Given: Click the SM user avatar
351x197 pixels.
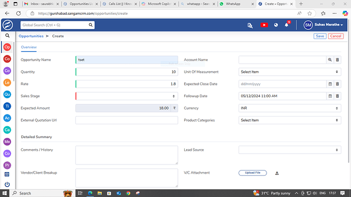Looking at the screenshot, I should 308,25.
